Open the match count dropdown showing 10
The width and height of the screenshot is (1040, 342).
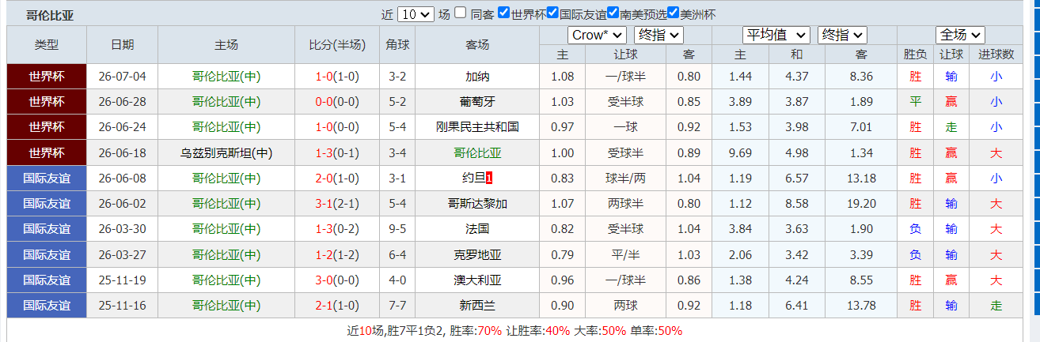tap(416, 14)
